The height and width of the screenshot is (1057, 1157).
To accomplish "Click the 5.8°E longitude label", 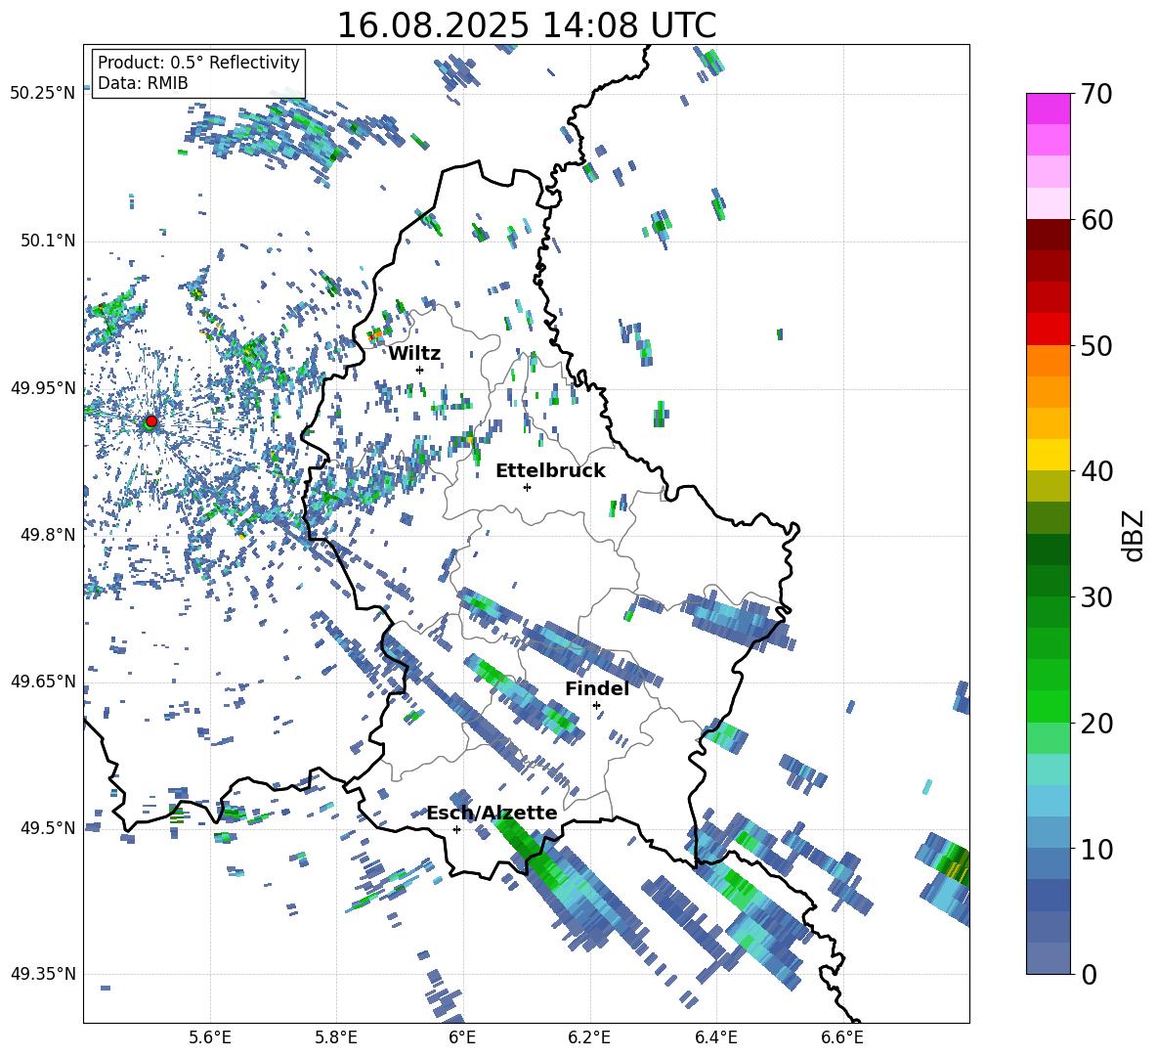I will click(x=336, y=1037).
